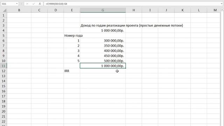This screenshot has height=126, width=224.
Task: Select year number 5 in column E
Action: [x=72, y=61]
